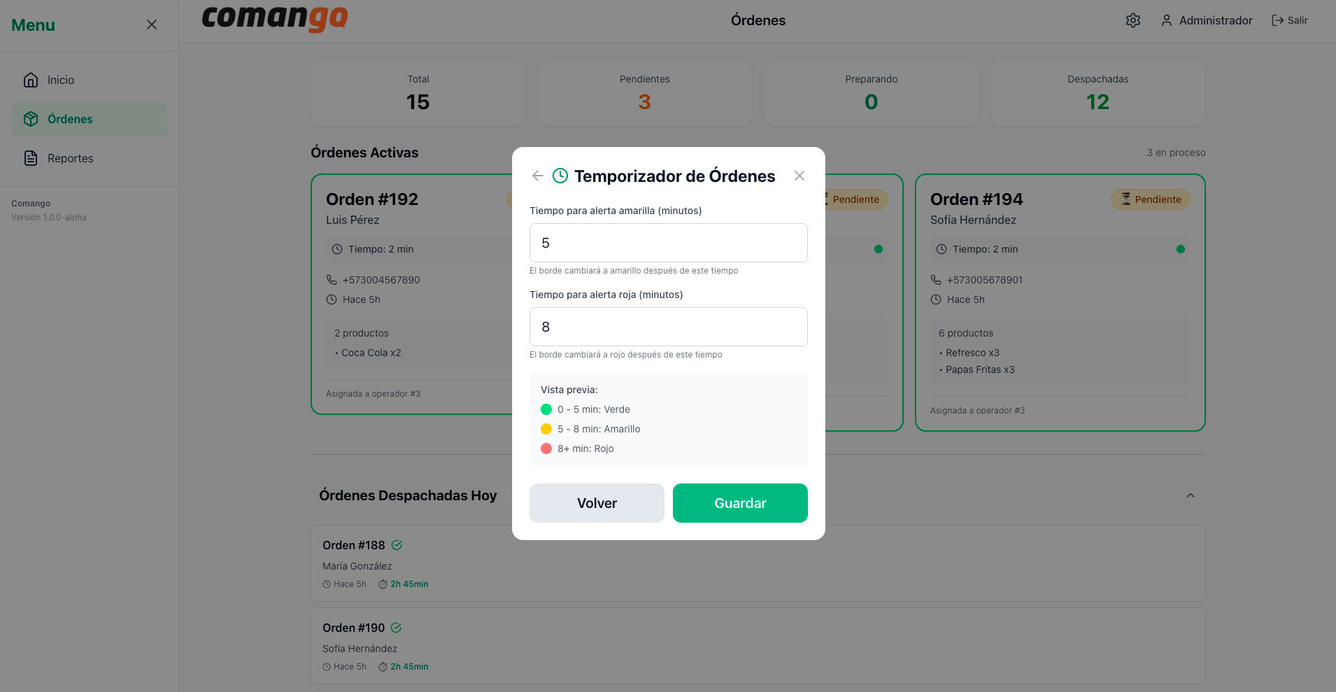Viewport: 1336px width, 692px height.
Task: Click the Reportes document icon
Action: tap(31, 158)
